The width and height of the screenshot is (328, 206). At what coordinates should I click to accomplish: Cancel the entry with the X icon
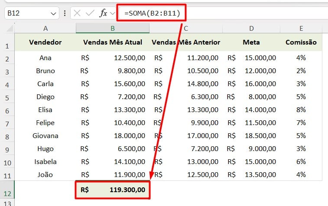77,13
